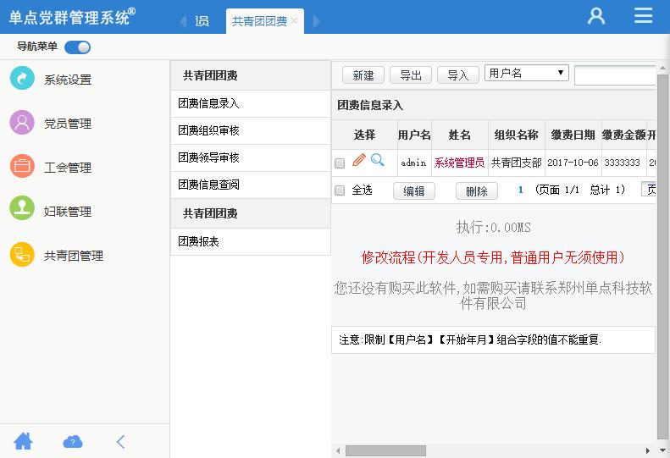Toggle the 导航菜单 switch
The image size is (670, 458).
[77, 47]
